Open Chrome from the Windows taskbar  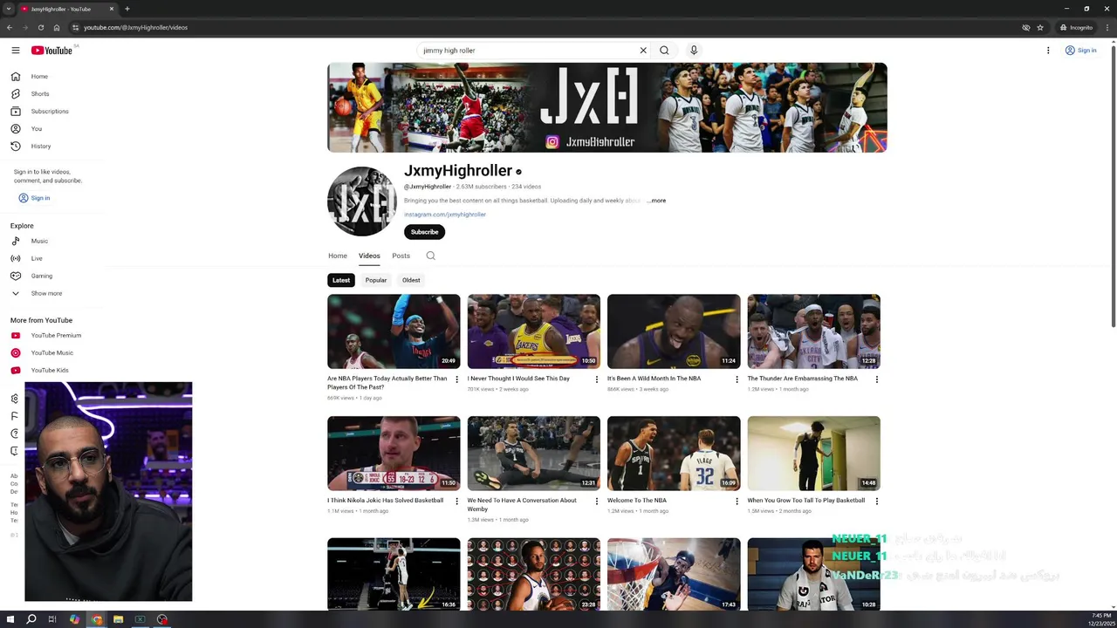click(96, 619)
